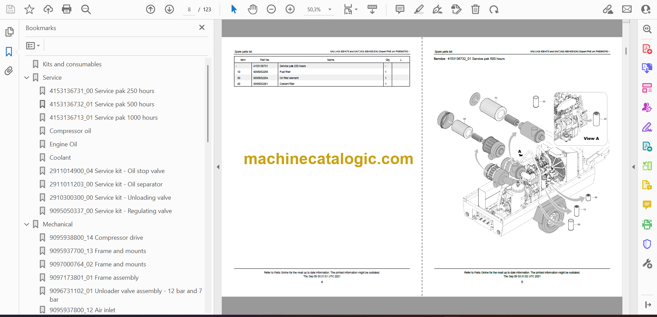Click the stamp tool icon
The width and height of the screenshot is (657, 317).
(x=456, y=9)
